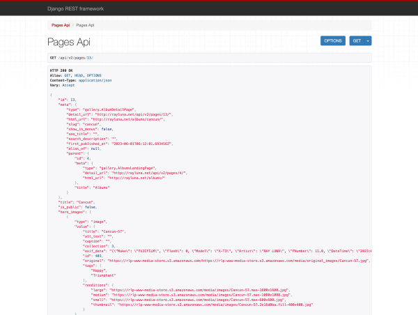This screenshot has width=418, height=315.
Task: Open the detail_url pages/13 link
Action: point(134,114)
